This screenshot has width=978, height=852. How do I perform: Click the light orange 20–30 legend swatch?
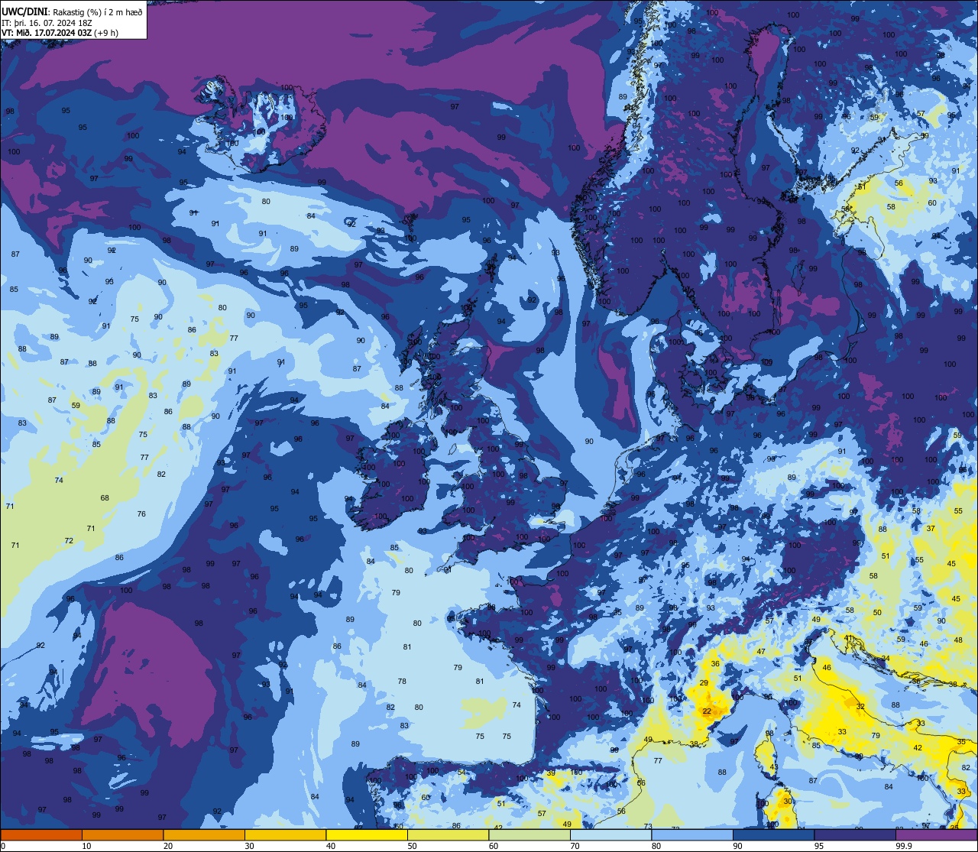[204, 834]
